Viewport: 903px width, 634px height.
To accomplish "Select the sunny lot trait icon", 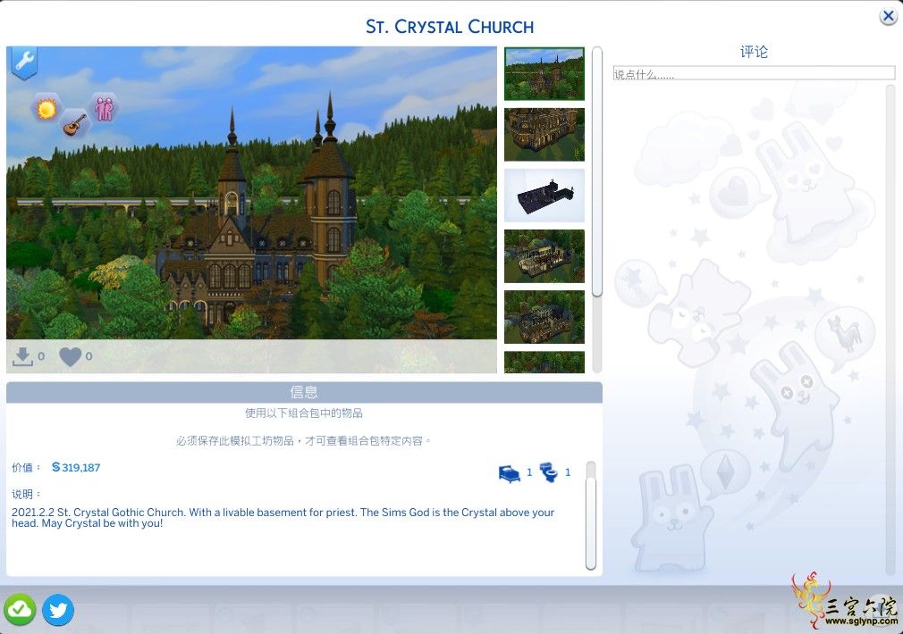I will 46,109.
